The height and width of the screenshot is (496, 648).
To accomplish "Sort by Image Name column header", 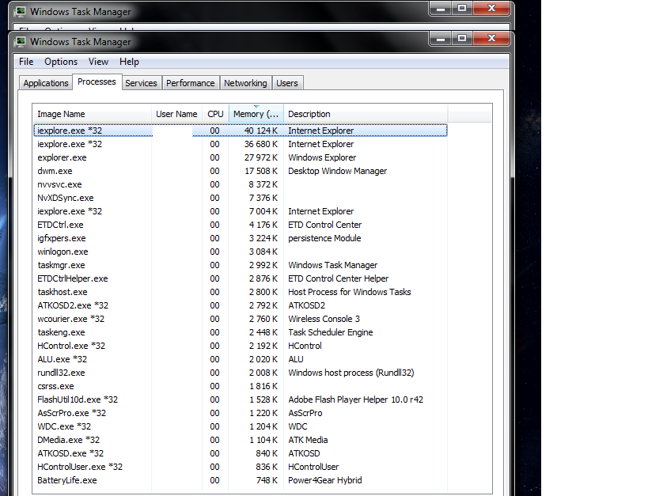I will tap(92, 114).
